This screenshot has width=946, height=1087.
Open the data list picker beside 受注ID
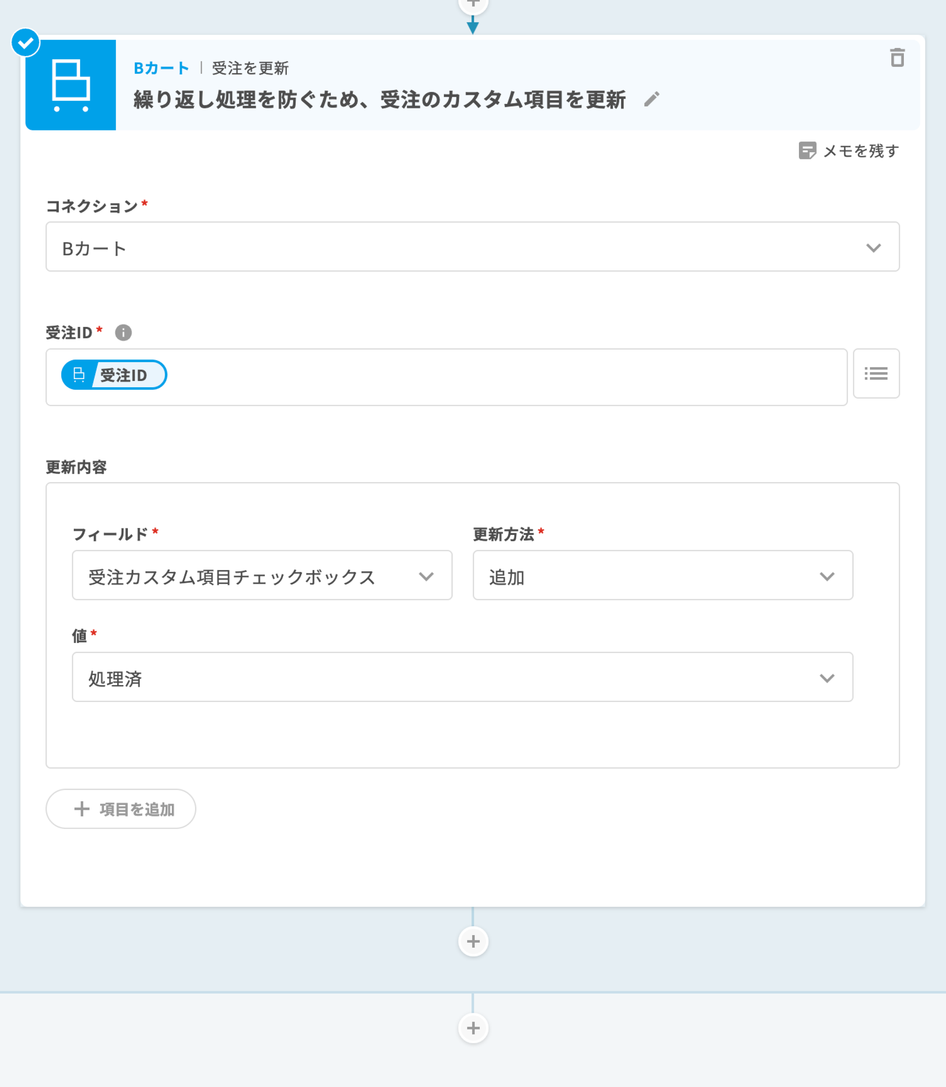point(876,374)
